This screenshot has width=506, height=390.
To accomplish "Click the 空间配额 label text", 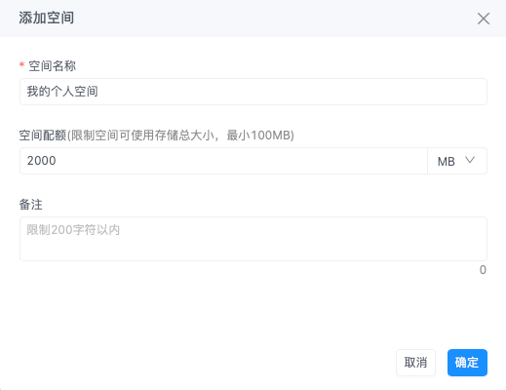I will (x=43, y=136).
